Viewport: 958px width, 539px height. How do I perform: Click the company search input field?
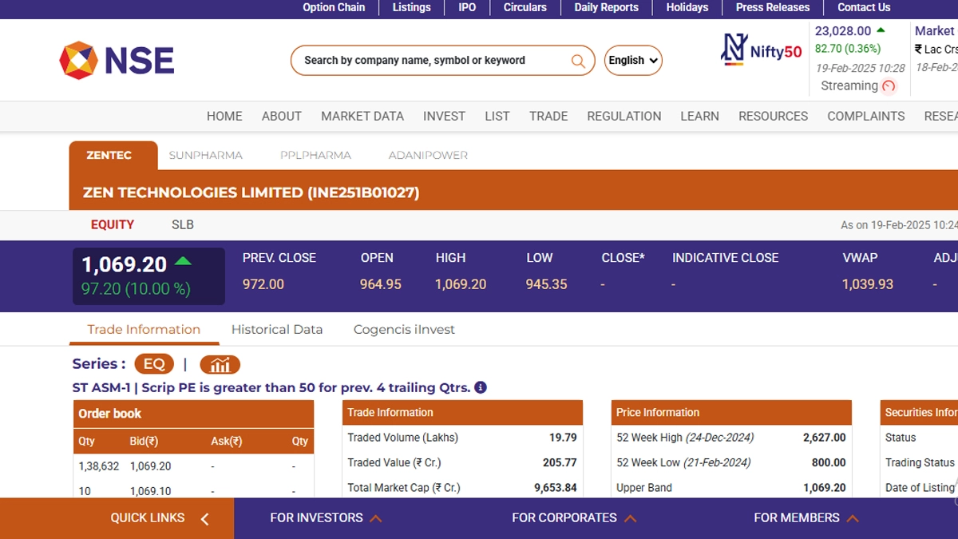tap(431, 61)
